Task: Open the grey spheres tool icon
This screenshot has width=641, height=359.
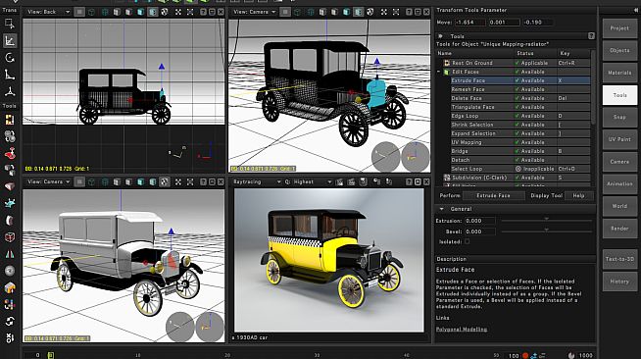Action: 10,136
